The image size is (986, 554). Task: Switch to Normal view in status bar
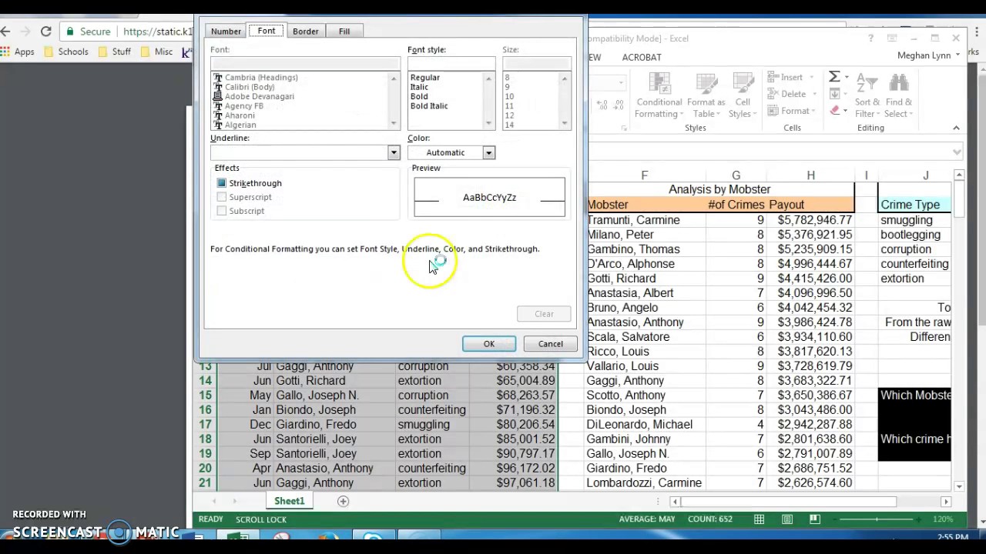[759, 519]
